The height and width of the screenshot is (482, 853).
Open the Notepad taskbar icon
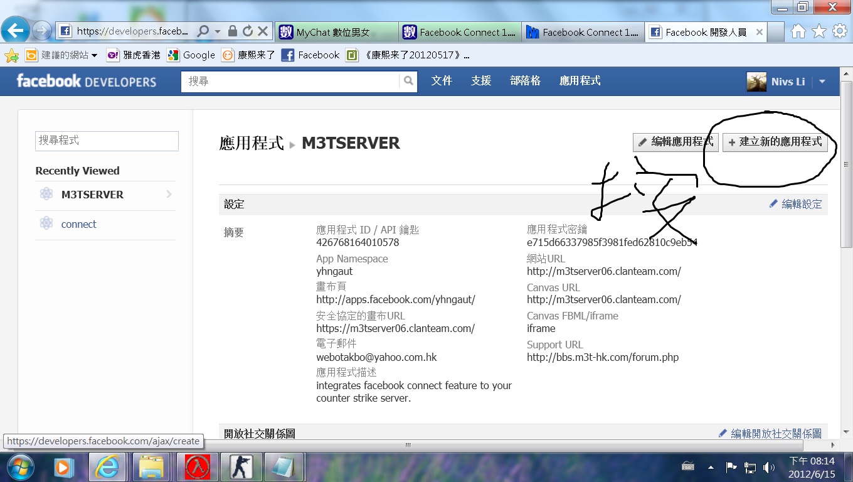coord(283,467)
